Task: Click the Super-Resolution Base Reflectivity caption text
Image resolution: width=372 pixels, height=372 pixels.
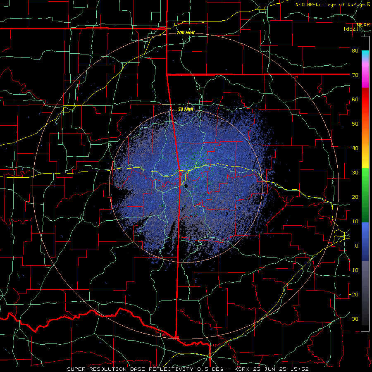Action: [130, 369]
